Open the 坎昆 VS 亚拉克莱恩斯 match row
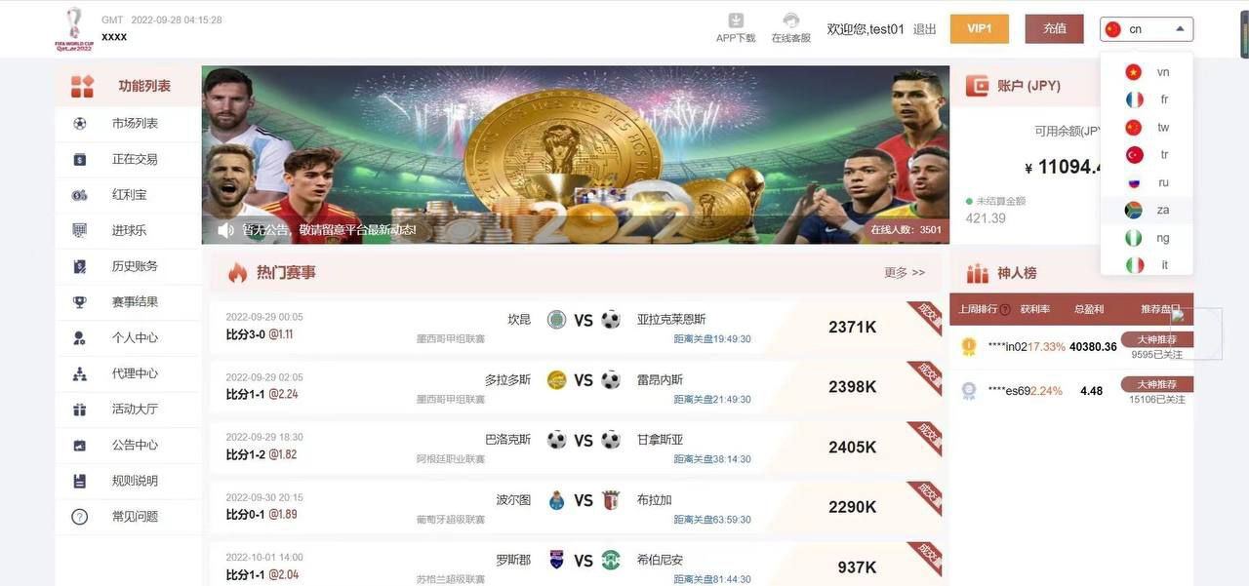The image size is (1249, 586). point(575,327)
